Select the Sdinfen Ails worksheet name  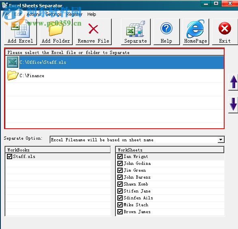(138, 198)
